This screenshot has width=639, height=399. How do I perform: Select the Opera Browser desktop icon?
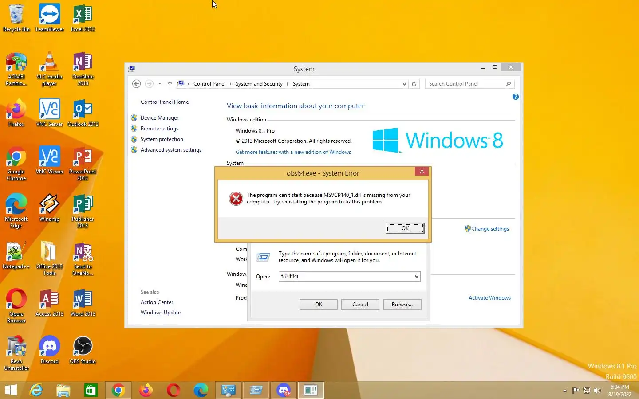[x=16, y=306]
